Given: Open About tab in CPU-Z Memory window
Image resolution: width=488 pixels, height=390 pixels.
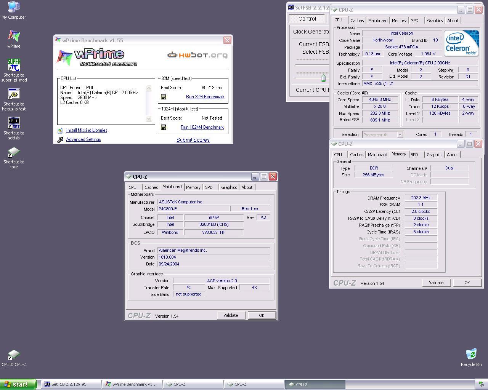Looking at the screenshot, I should [453, 155].
